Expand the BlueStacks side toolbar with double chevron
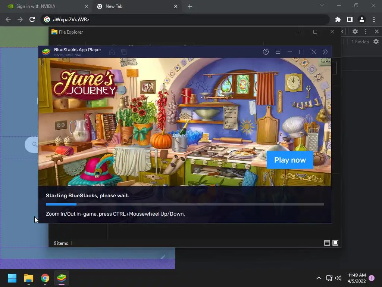Viewport: 382px width, 287px height. pyautogui.click(x=325, y=52)
